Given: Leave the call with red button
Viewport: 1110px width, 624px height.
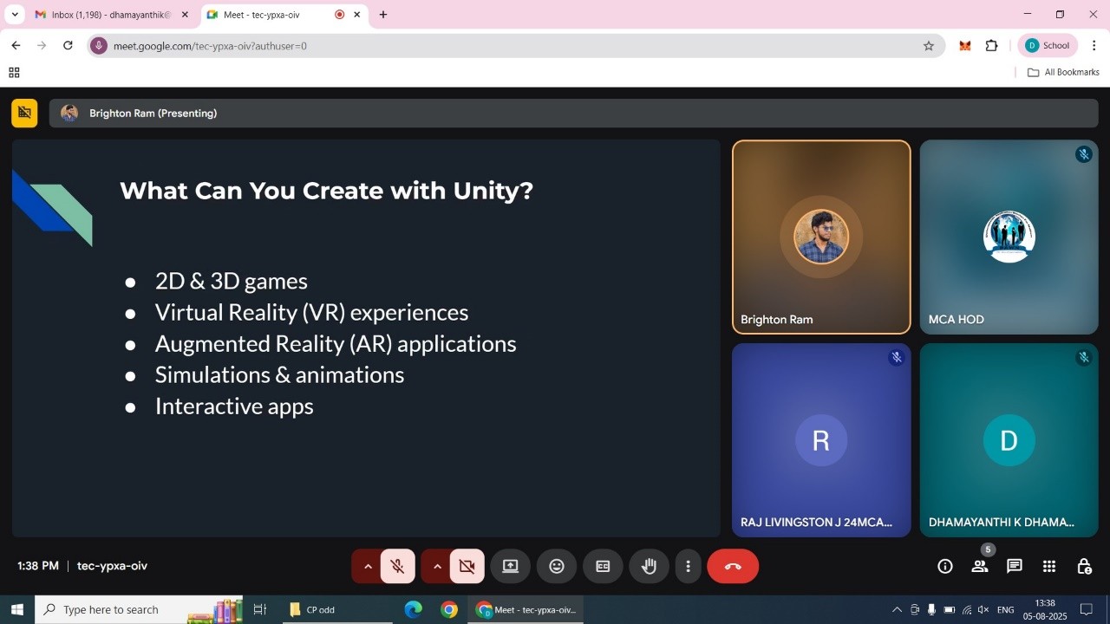Looking at the screenshot, I should 733,566.
